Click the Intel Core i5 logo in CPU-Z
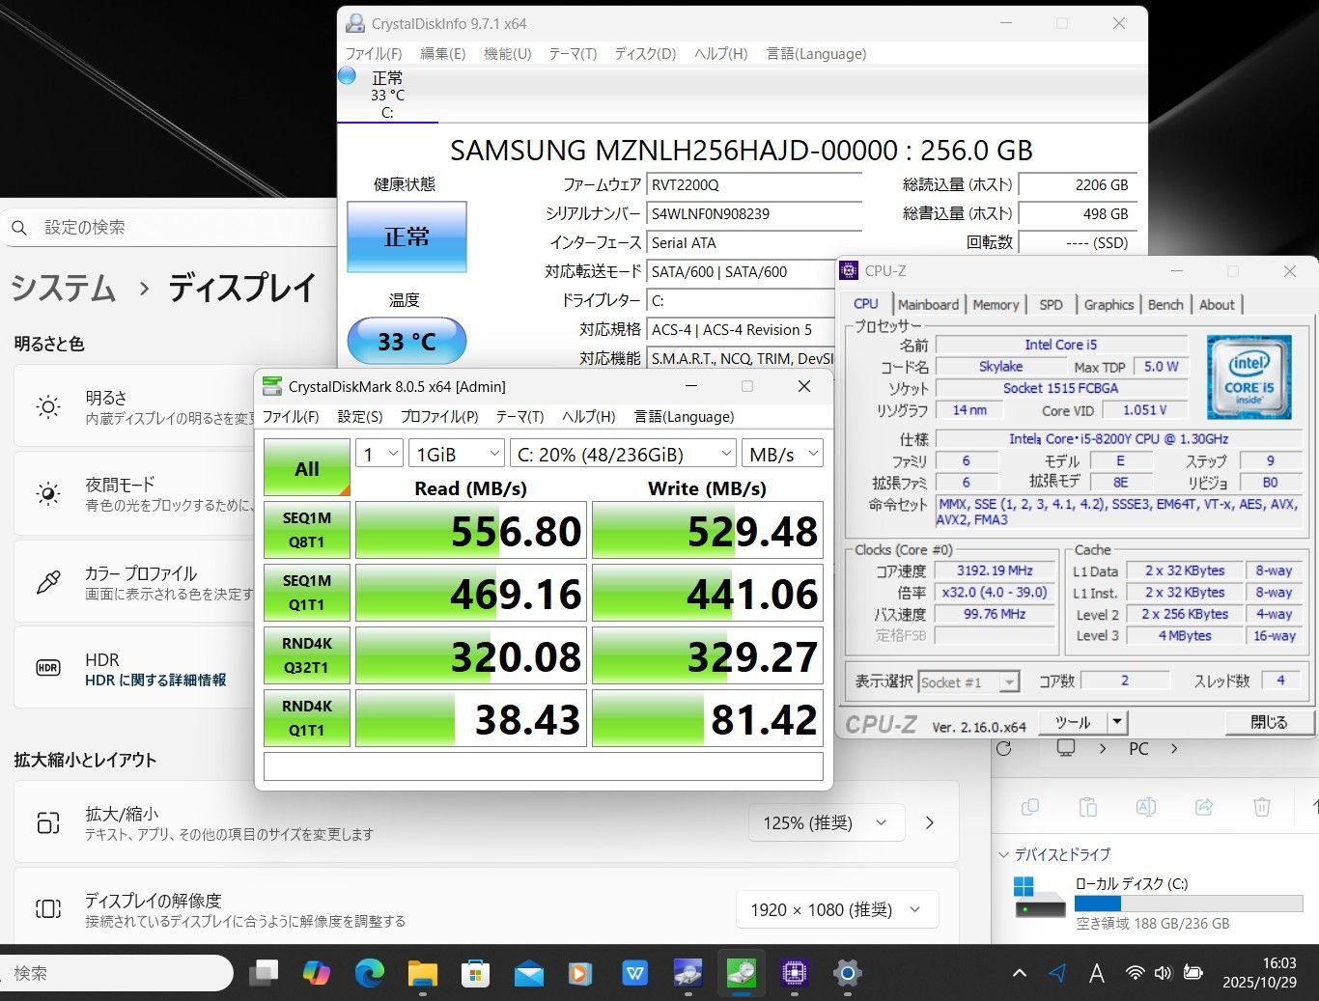The image size is (1319, 1001). [x=1249, y=375]
